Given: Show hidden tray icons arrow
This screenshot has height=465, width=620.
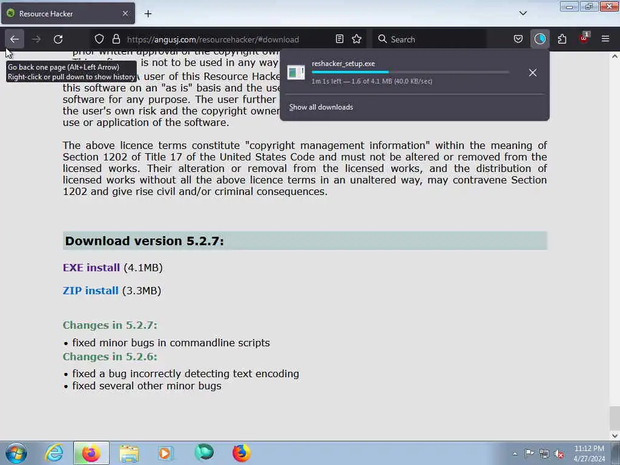Looking at the screenshot, I should point(515,453).
